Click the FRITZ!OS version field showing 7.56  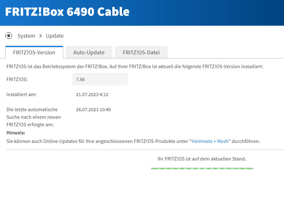(100, 79)
